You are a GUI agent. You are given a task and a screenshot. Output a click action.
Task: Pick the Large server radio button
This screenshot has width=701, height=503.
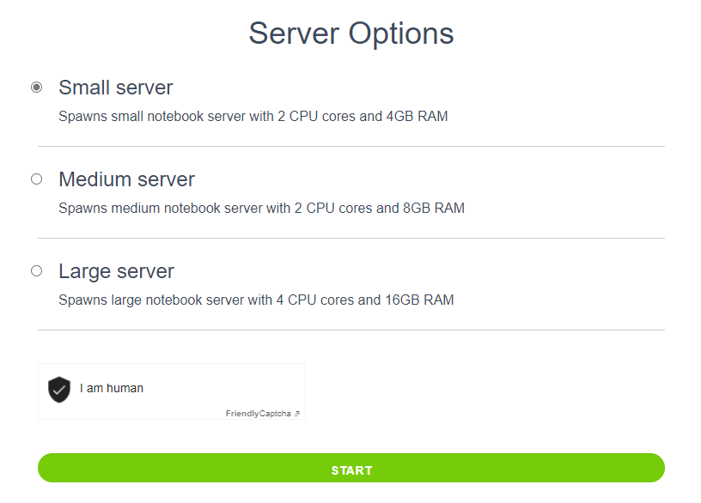tap(36, 271)
